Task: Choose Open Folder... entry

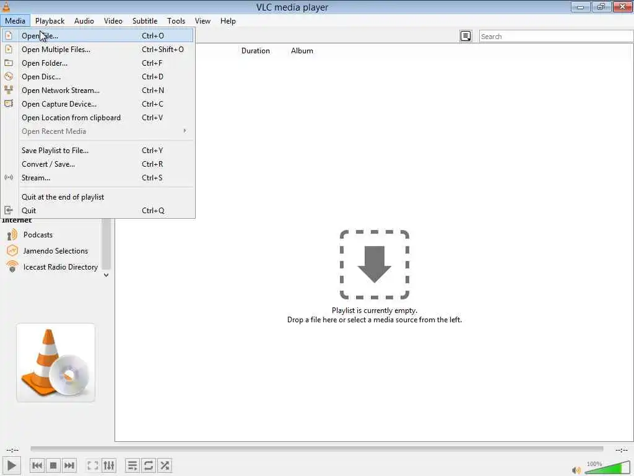Action: (x=98, y=63)
